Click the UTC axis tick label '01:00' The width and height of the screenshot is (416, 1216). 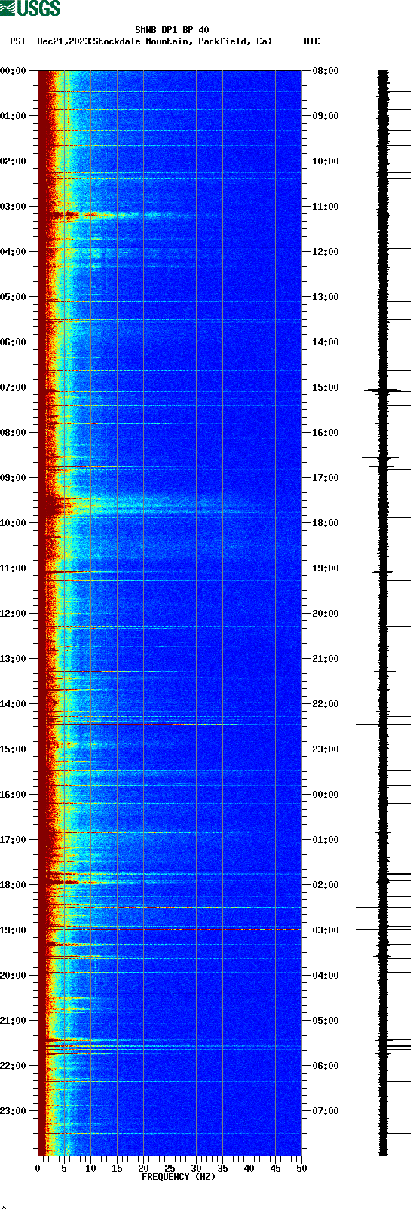(x=326, y=840)
